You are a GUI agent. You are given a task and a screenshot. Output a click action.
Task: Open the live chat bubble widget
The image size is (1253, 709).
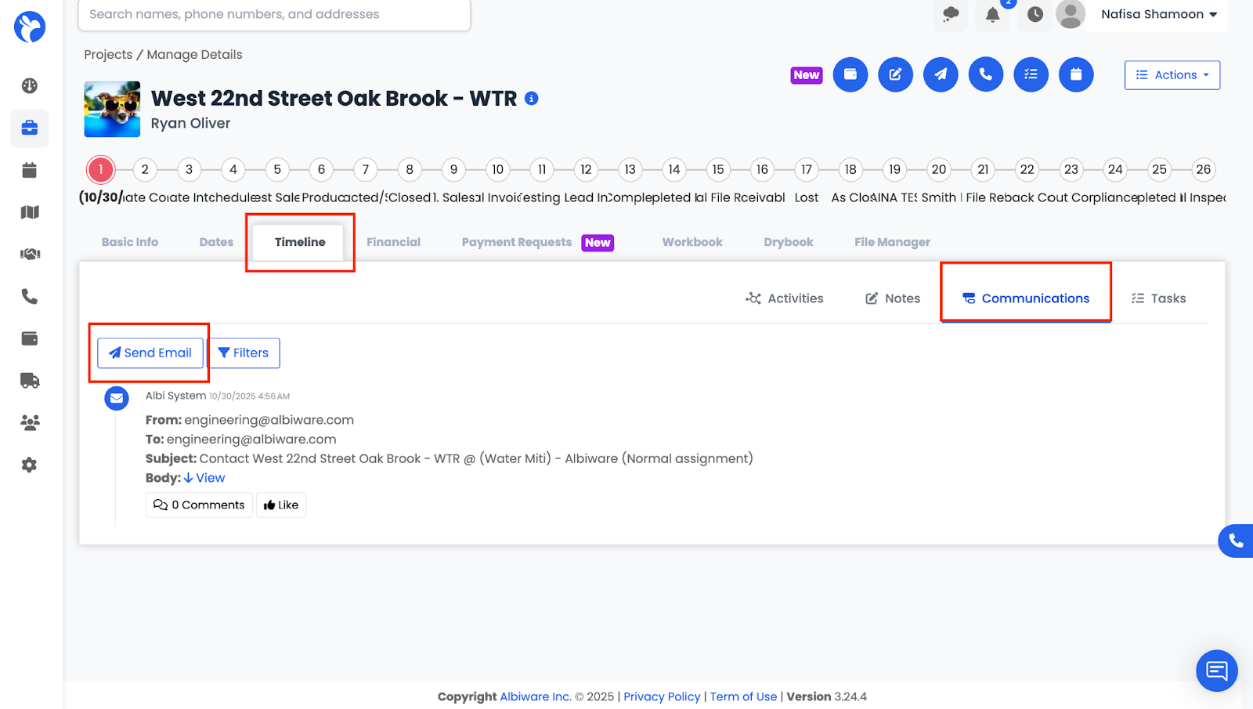[x=1216, y=671]
